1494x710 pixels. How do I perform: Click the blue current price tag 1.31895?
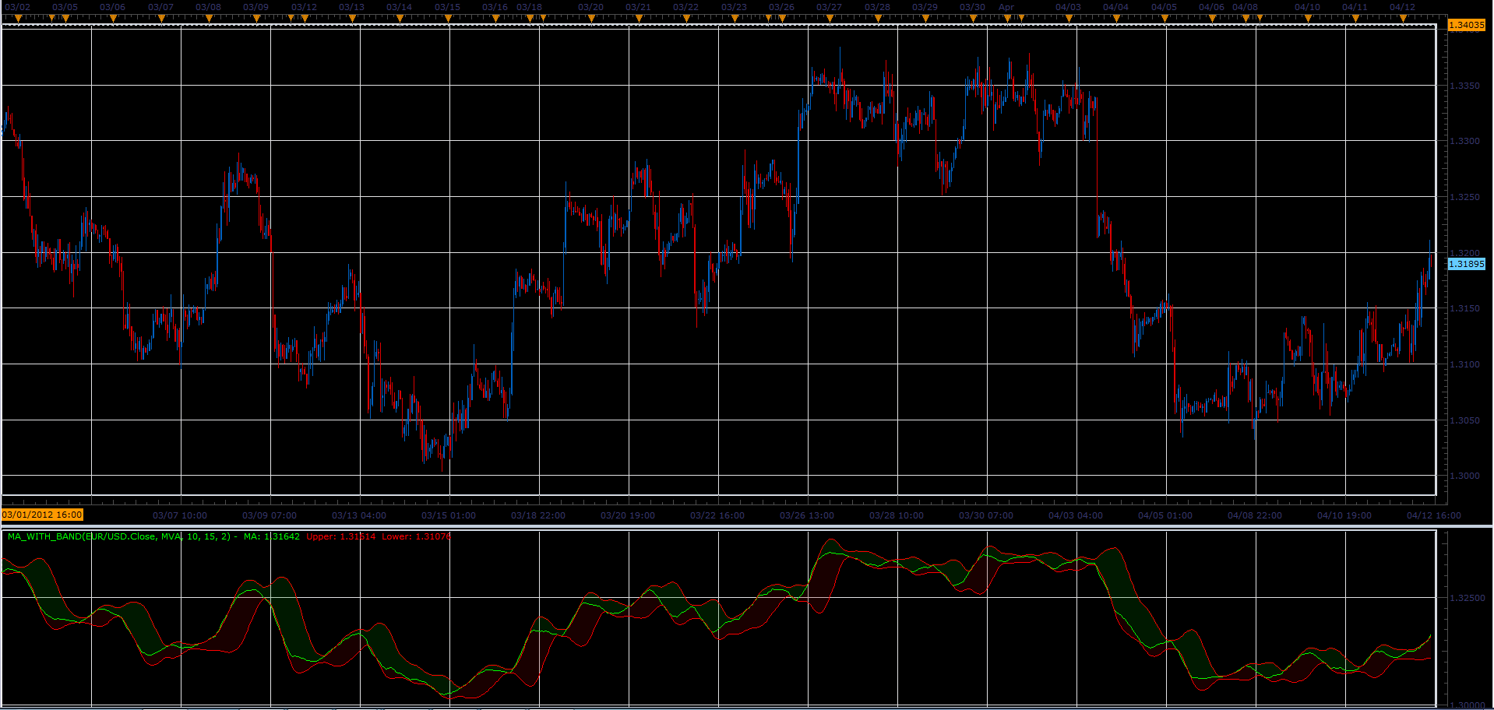point(1466,264)
